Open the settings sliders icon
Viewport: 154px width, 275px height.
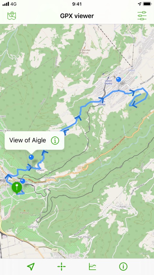pyautogui.click(x=142, y=16)
